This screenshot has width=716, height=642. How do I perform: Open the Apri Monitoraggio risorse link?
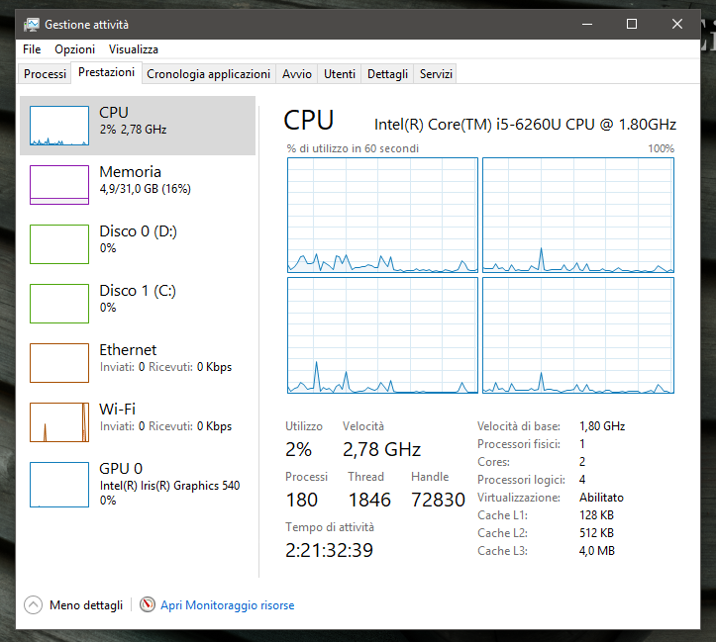[x=228, y=605]
